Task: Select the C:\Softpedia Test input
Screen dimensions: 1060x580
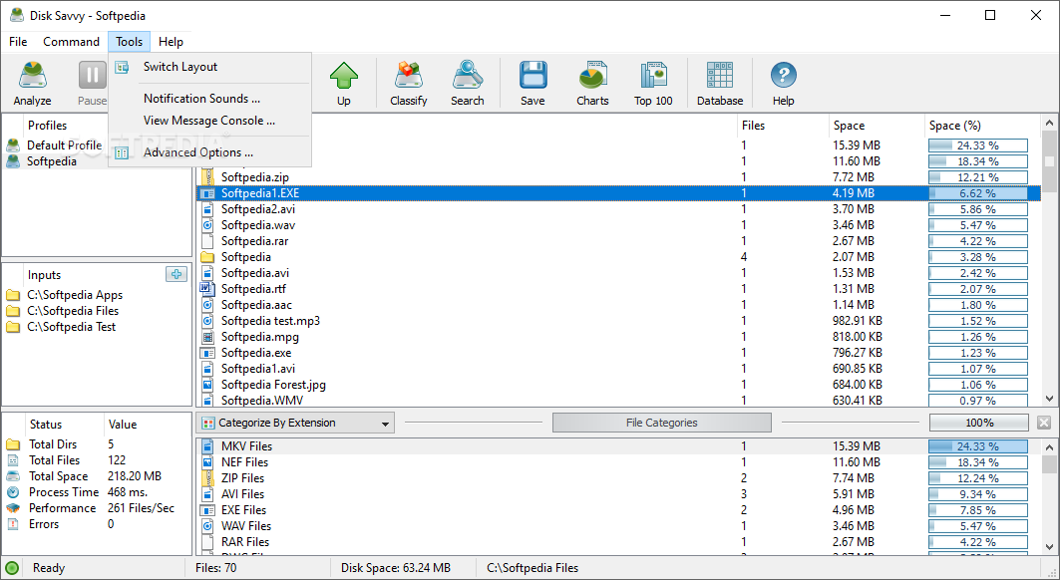Action: point(71,327)
